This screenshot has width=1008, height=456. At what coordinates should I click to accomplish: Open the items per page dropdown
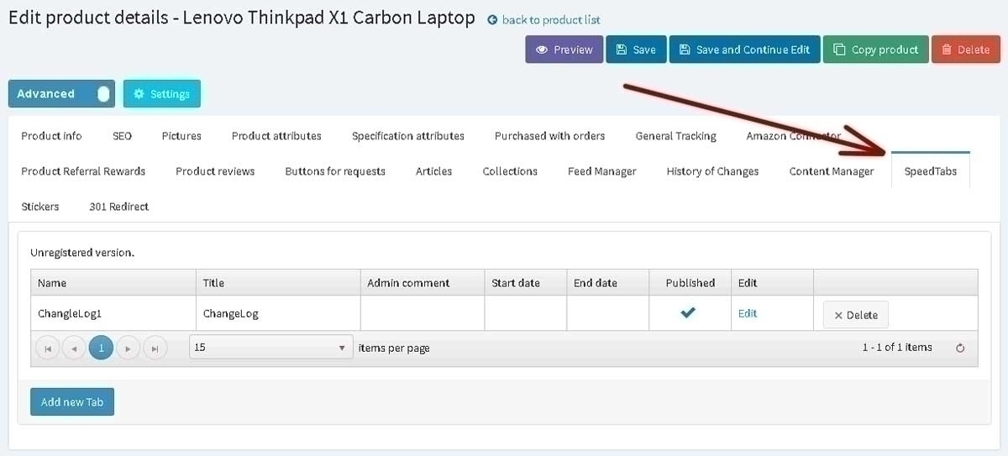270,348
